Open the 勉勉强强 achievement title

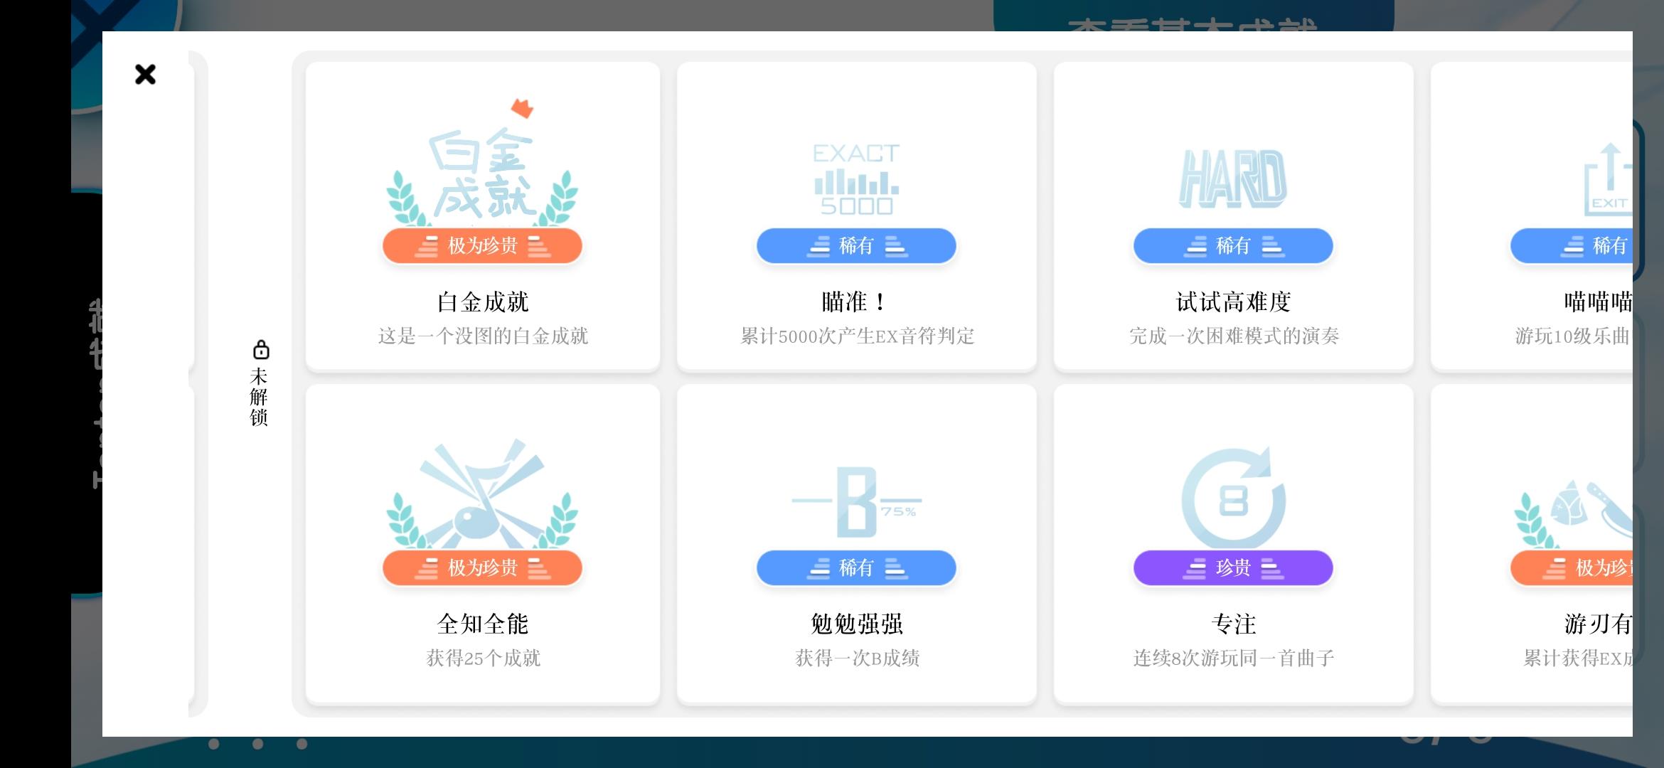[856, 624]
